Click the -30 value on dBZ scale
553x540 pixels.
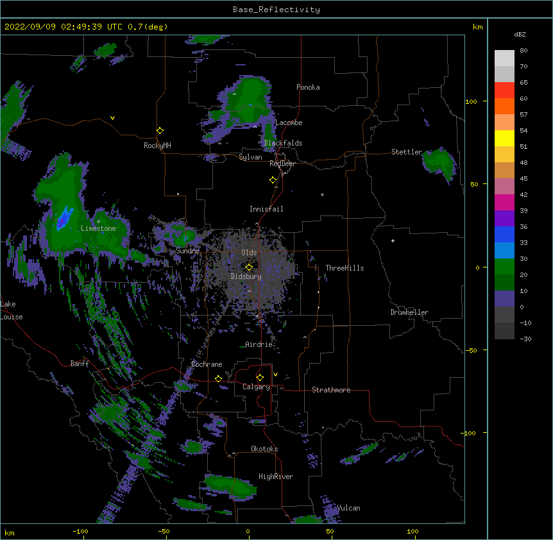coord(525,339)
